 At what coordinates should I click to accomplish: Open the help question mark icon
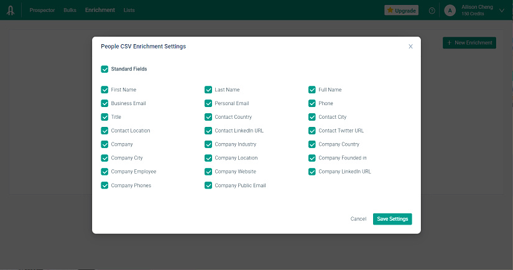point(432,11)
